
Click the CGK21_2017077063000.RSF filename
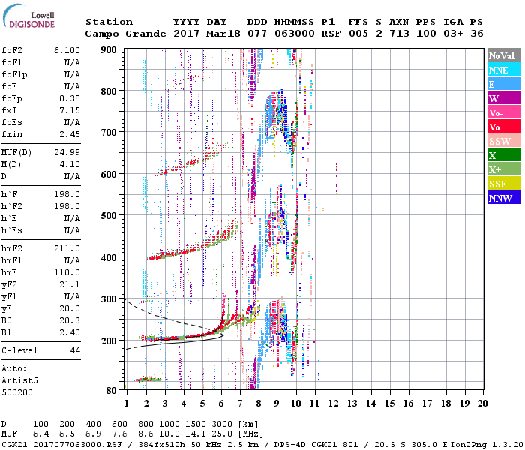click(x=61, y=444)
